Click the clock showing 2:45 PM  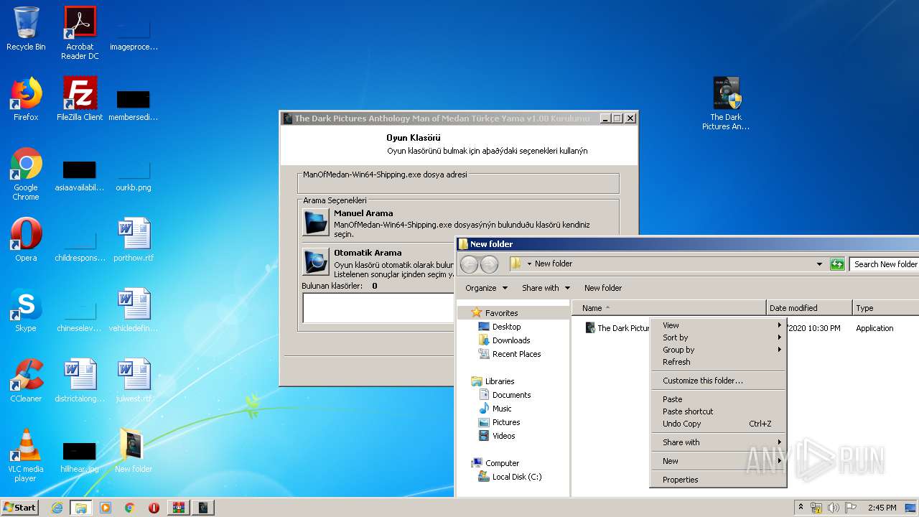[x=882, y=508]
